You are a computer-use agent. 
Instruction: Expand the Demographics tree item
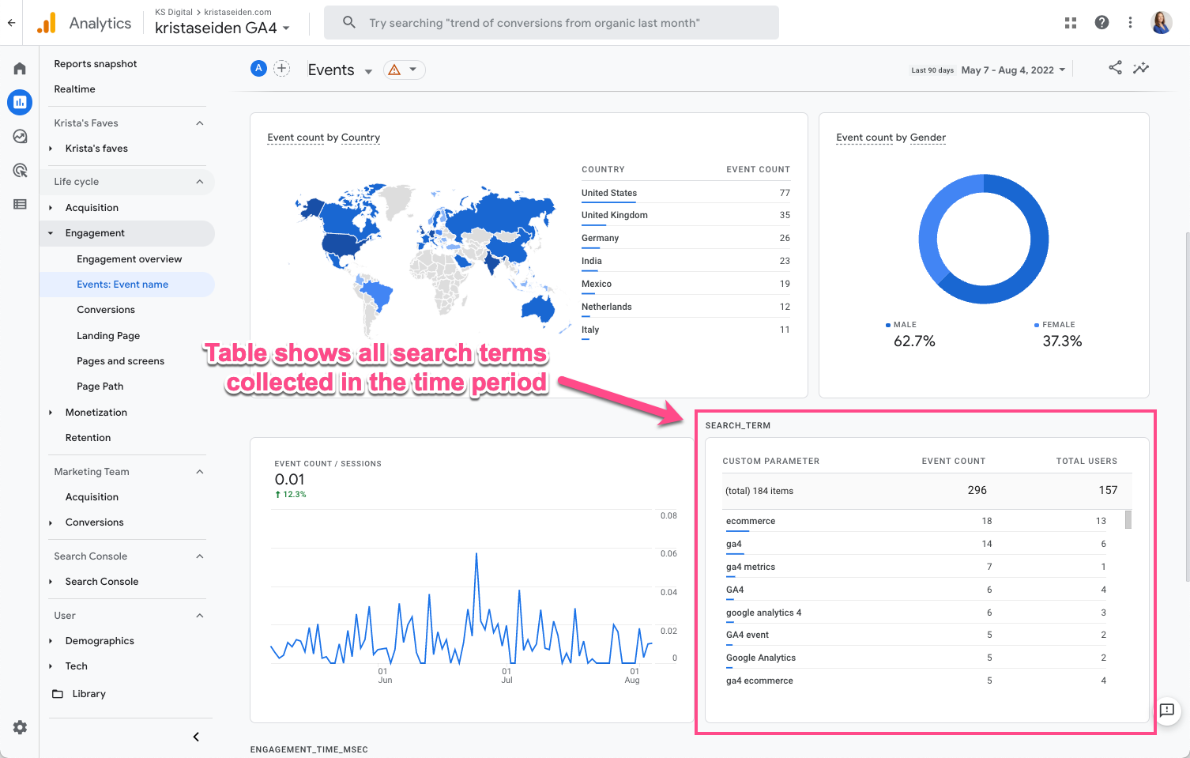(51, 641)
